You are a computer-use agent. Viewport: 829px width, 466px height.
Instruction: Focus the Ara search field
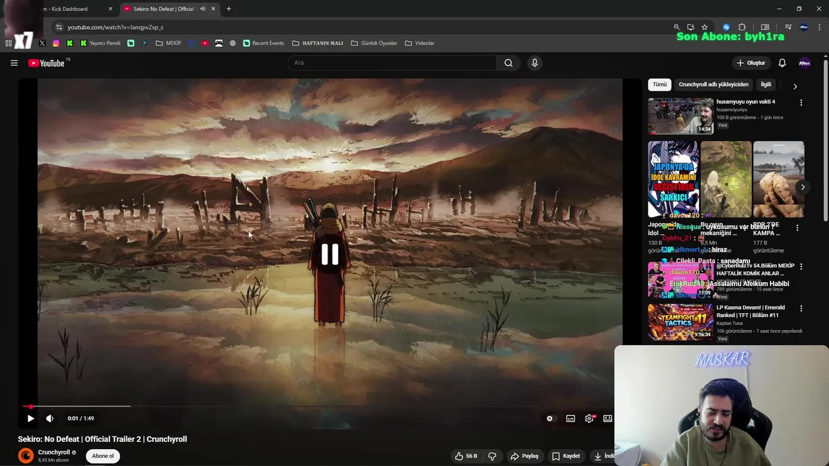[x=392, y=63]
